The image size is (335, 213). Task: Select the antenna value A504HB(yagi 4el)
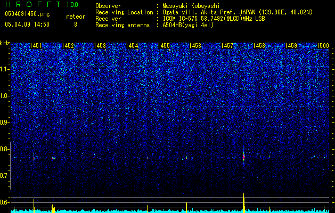point(188,25)
